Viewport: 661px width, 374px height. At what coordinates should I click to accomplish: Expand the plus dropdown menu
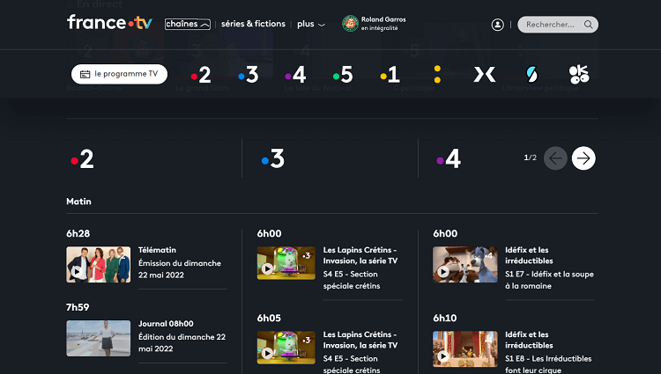coord(311,24)
